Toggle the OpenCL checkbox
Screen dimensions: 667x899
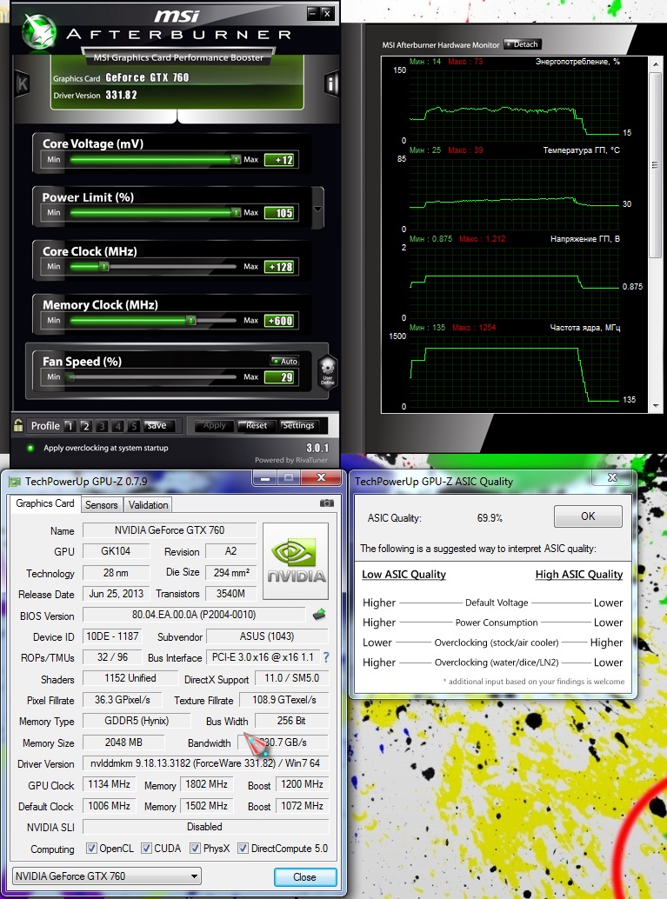click(91, 848)
